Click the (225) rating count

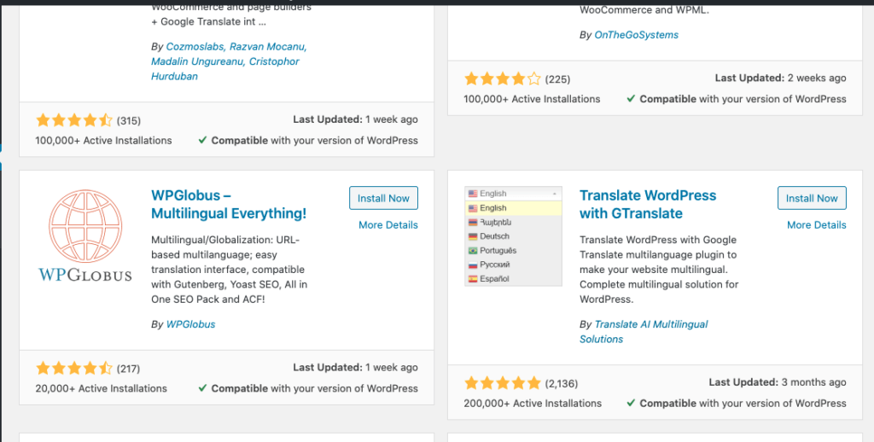coord(557,79)
